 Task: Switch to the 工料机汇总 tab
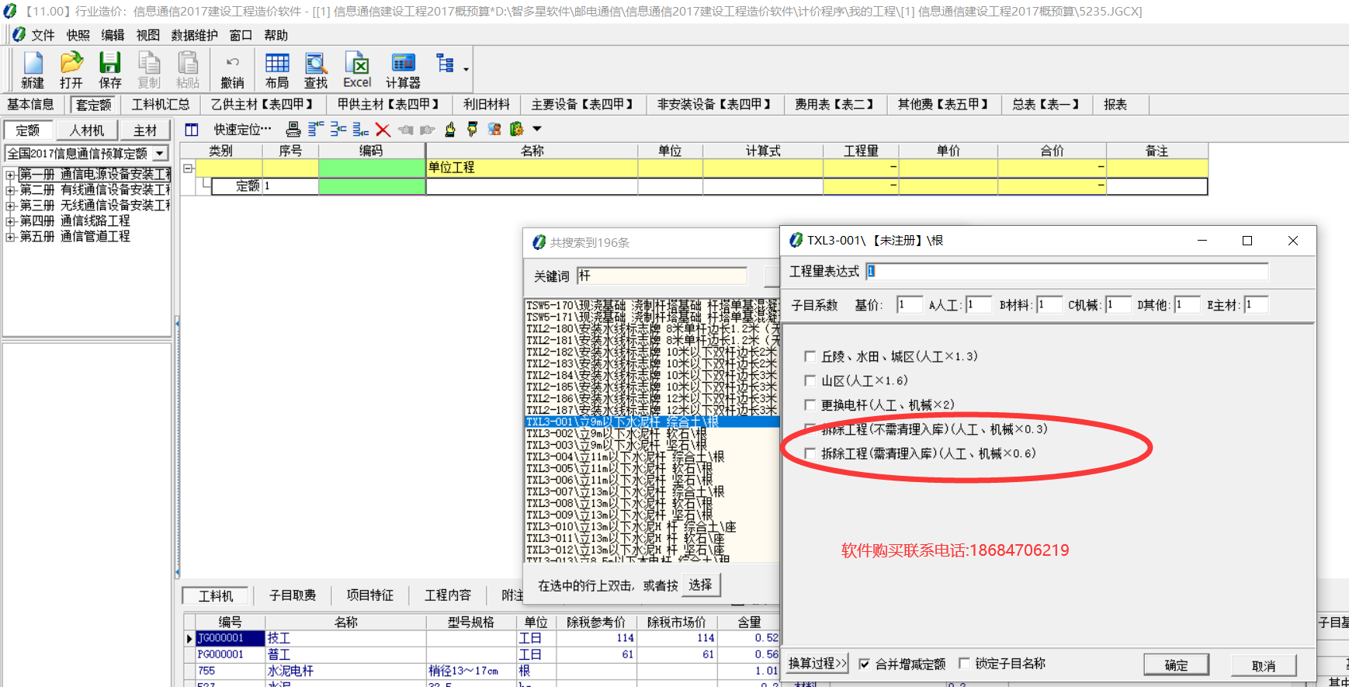160,104
